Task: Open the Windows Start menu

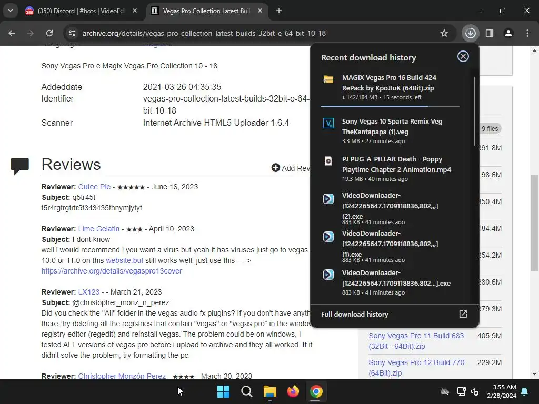Action: coord(223,391)
